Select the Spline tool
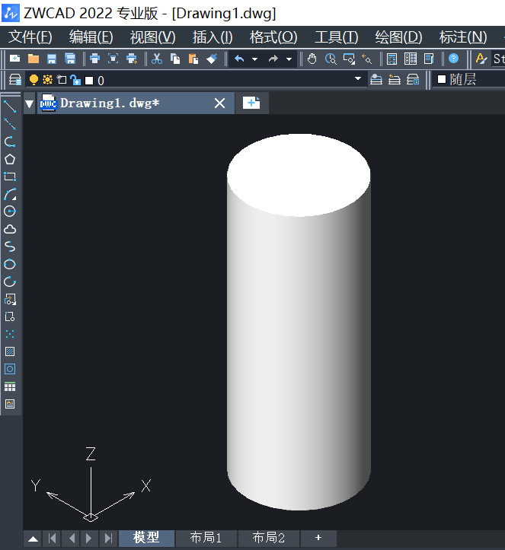The width and height of the screenshot is (505, 550). click(x=10, y=246)
